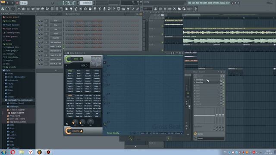Toggle enable circle of top Gross Beat slot
Screen dimensions: 276x155
[x=221, y=80]
